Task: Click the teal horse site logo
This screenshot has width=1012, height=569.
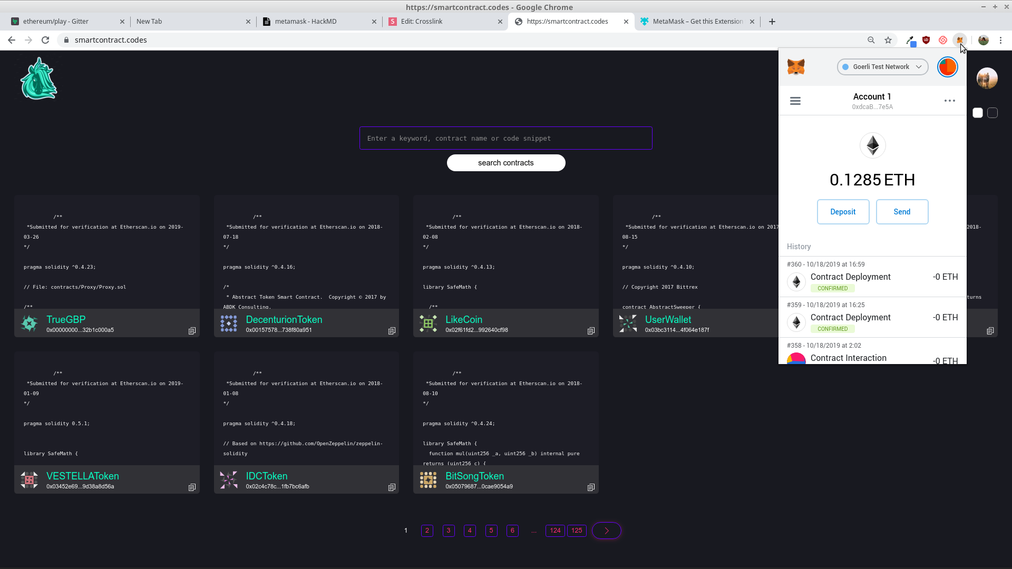Action: (38, 79)
